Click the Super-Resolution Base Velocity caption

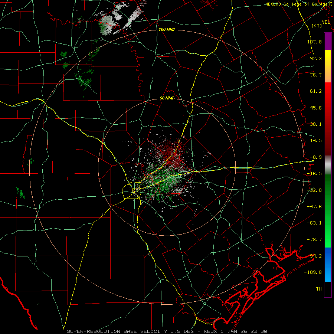(167, 331)
